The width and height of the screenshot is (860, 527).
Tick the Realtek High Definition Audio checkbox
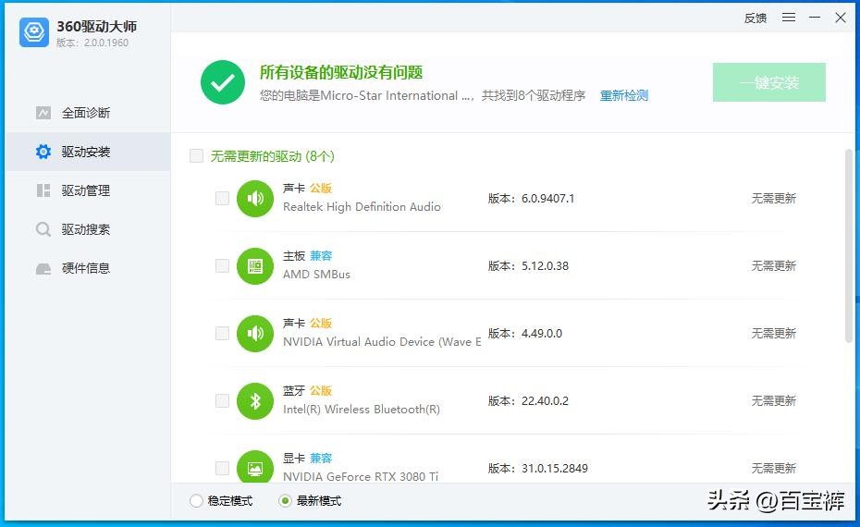pyautogui.click(x=222, y=199)
